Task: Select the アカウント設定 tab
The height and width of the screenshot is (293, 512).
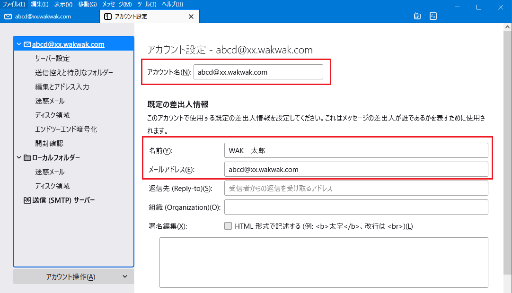Action: (x=150, y=17)
